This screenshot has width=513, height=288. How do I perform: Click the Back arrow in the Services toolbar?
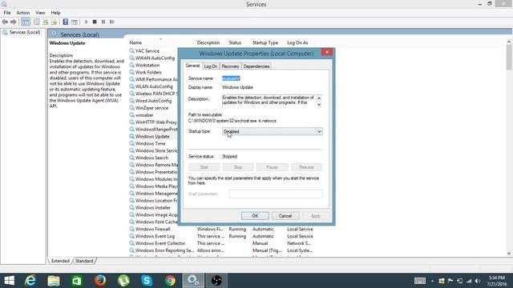coord(5,22)
